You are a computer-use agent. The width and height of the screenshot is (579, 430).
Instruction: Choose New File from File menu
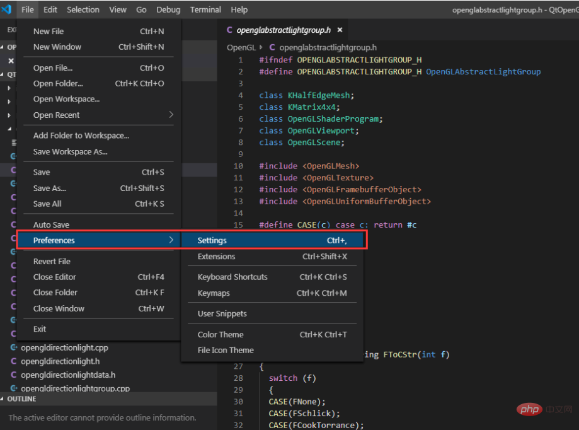[98, 32]
